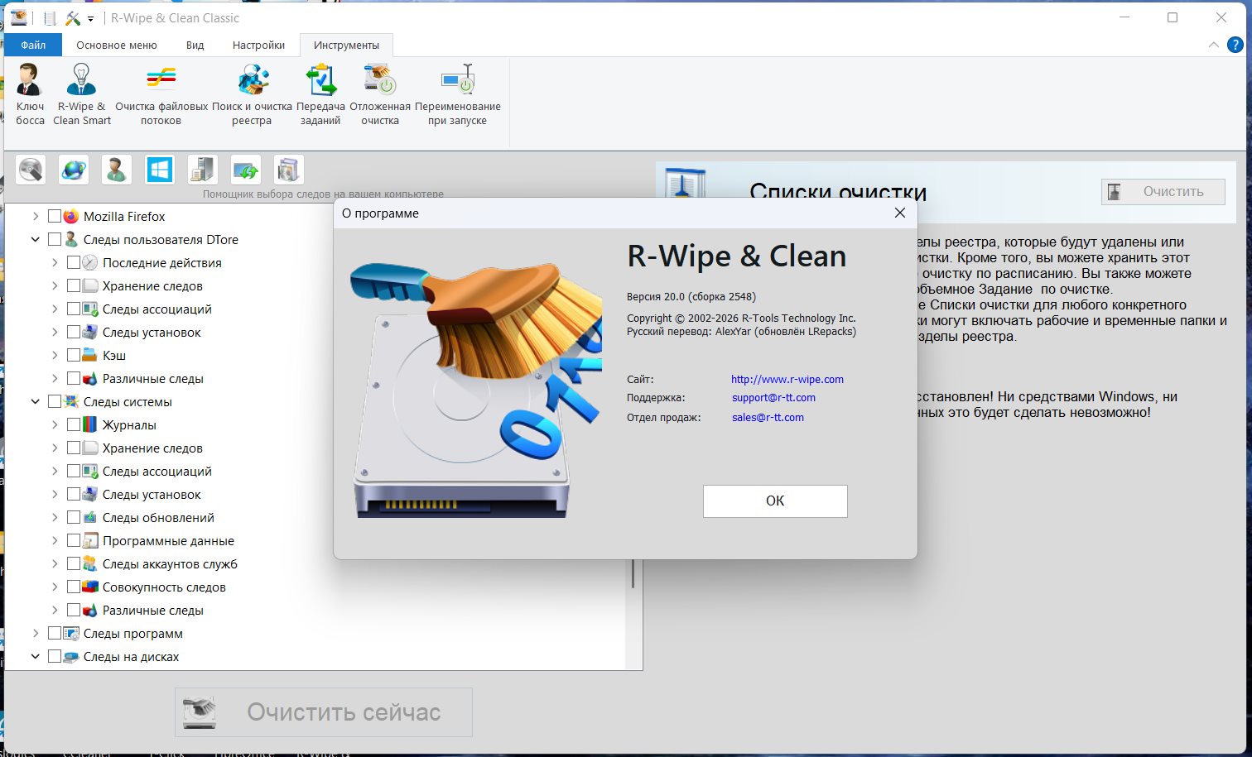Open rename at startup tool

click(457, 94)
